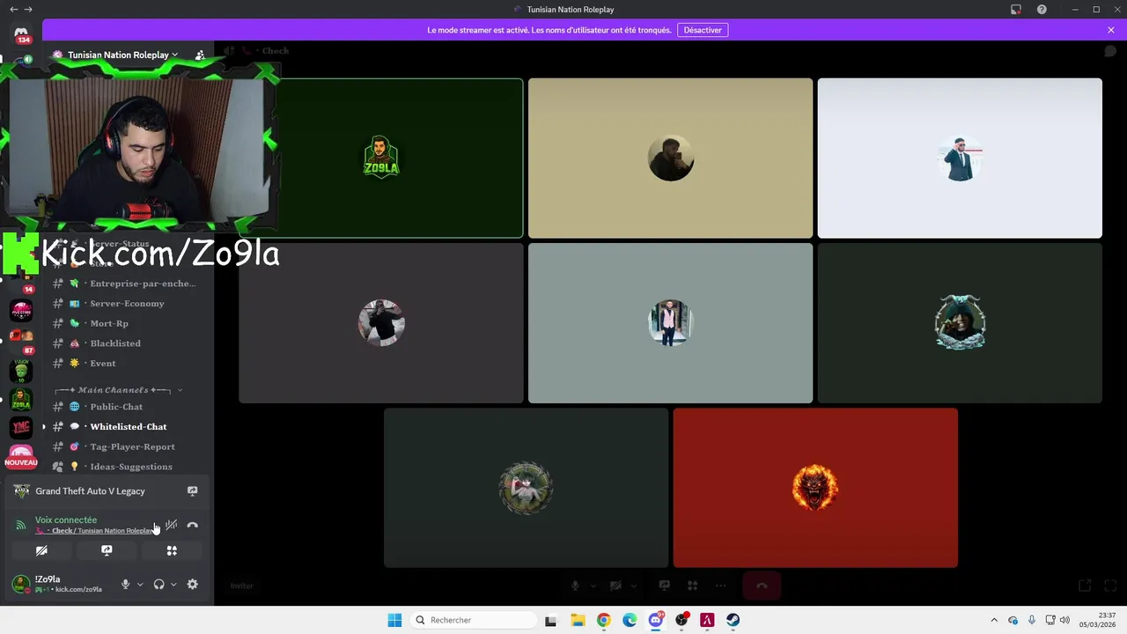Open the headphones output options chevron
Image resolution: width=1127 pixels, height=634 pixels.
[173, 584]
